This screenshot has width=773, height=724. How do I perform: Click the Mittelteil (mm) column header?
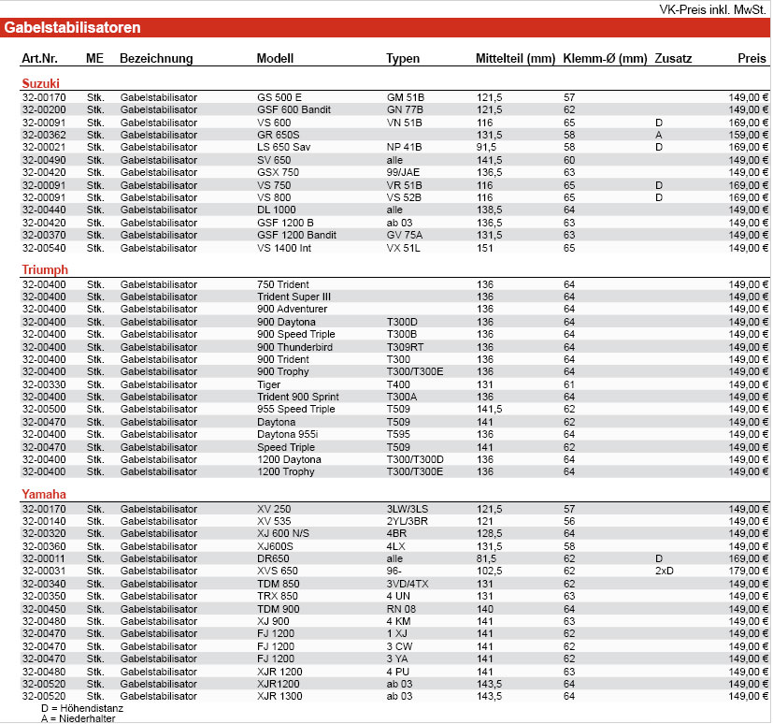515,59
